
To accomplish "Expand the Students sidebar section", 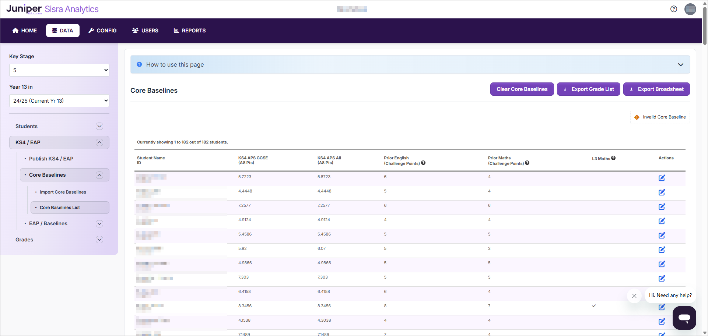I will 99,126.
